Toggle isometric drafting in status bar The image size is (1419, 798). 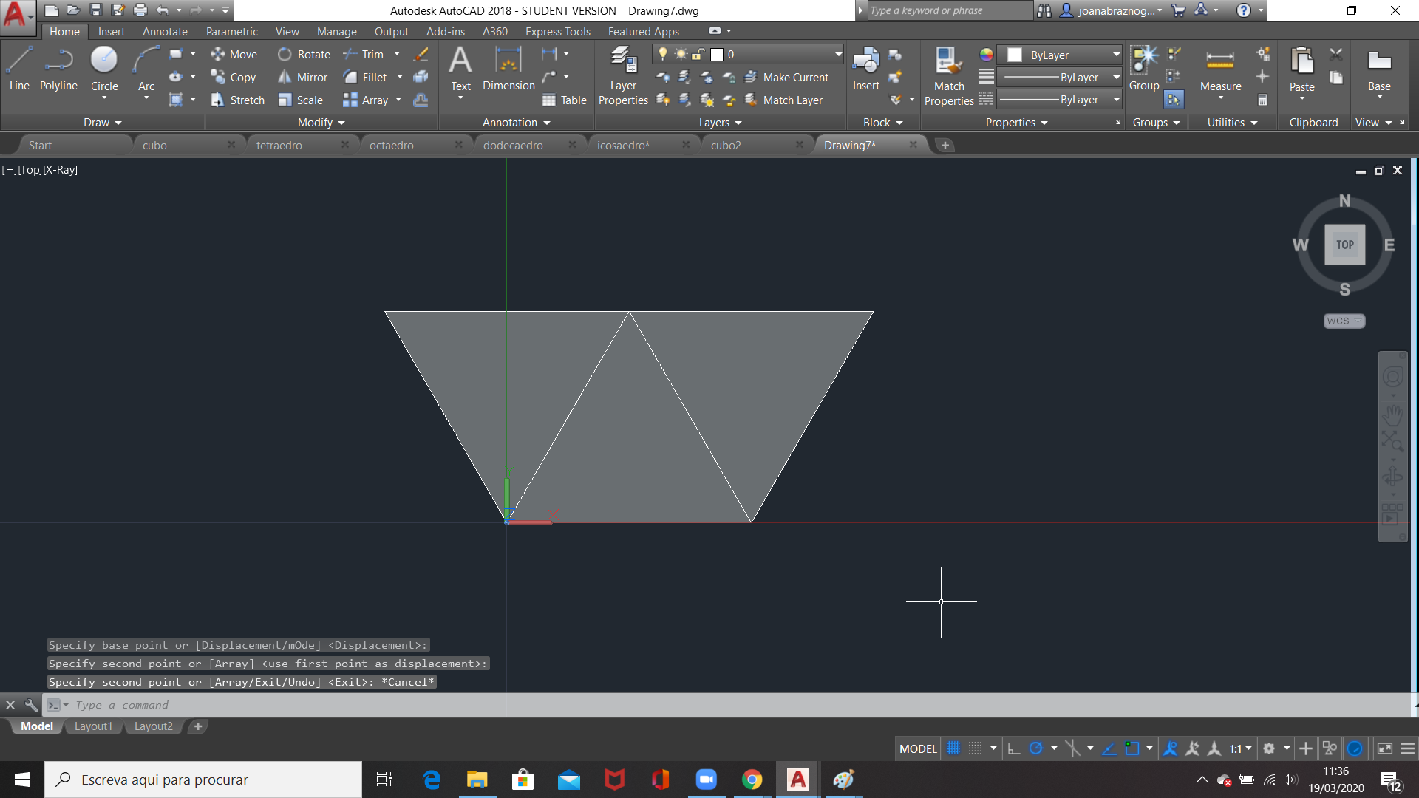coord(1073,748)
